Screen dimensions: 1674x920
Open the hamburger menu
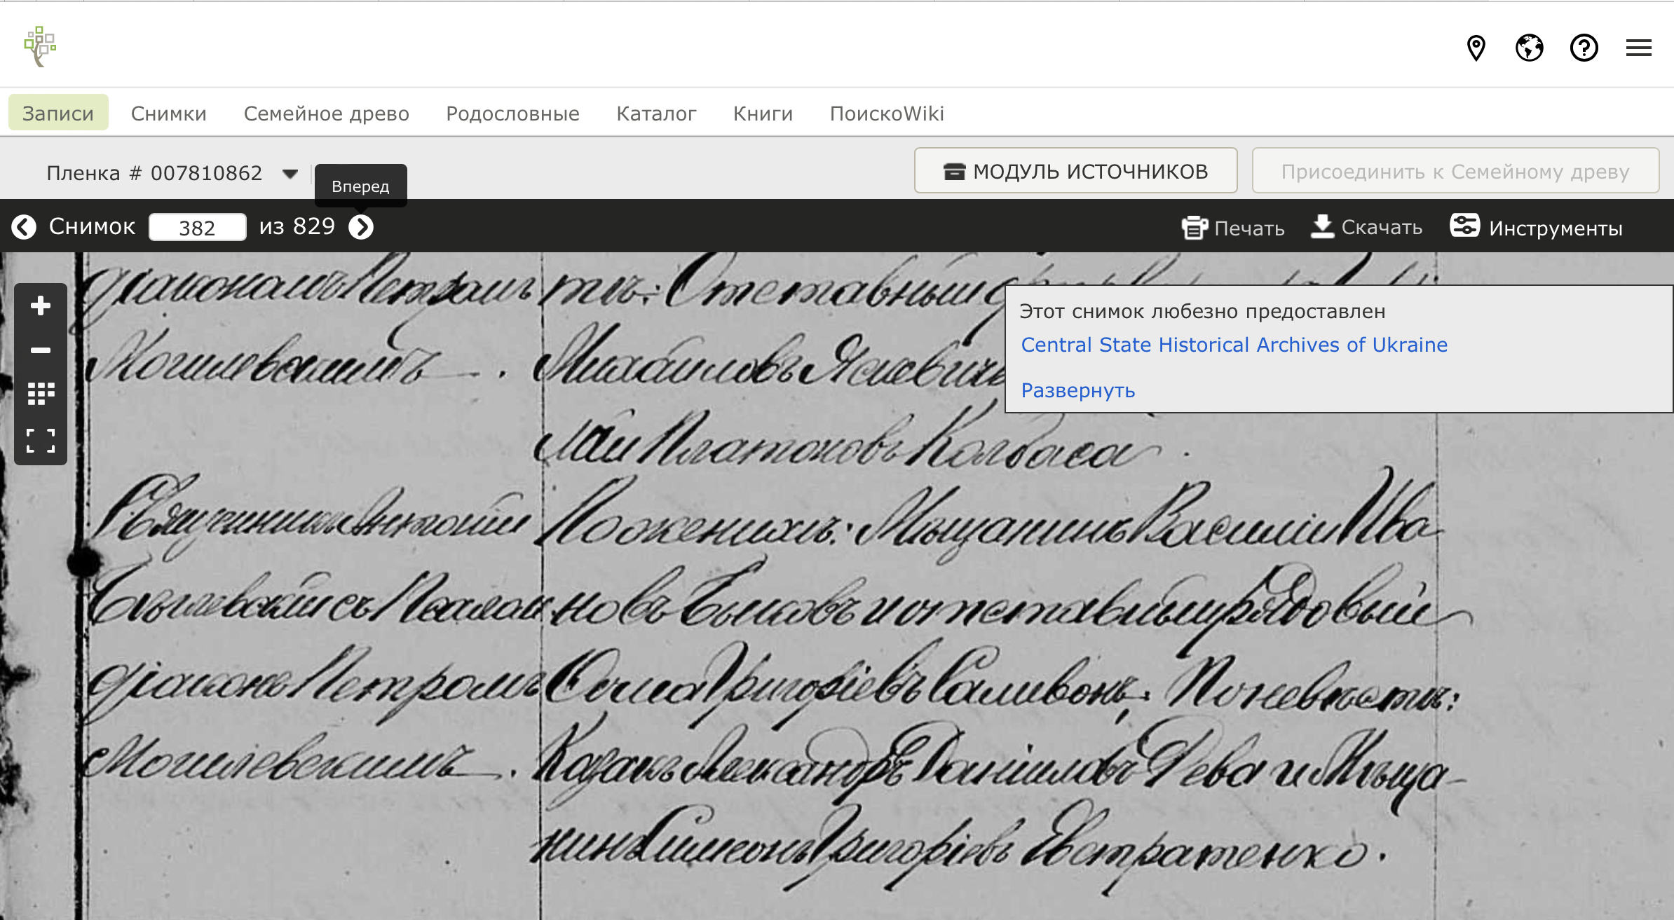tap(1639, 48)
